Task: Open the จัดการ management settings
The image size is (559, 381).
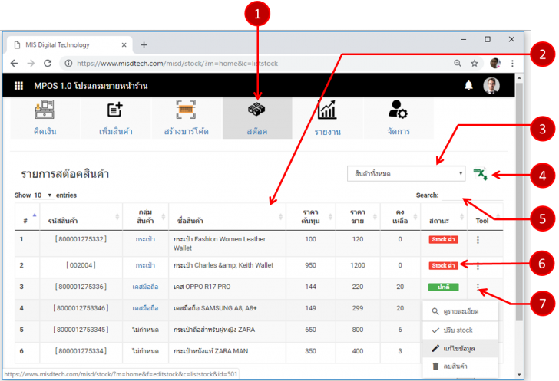Action: [399, 118]
